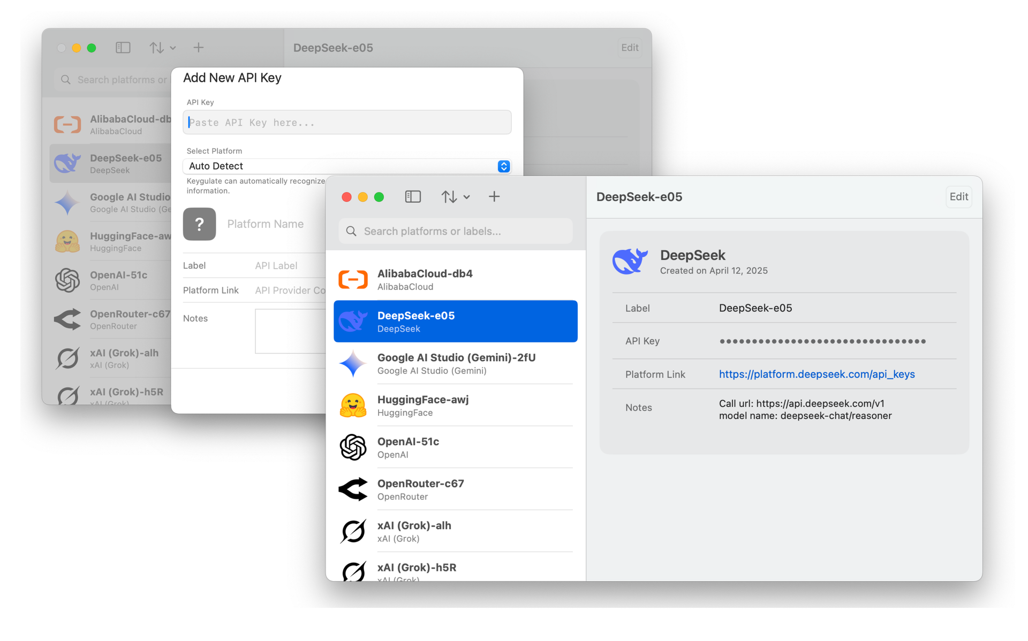Select OpenRouter-c67 row in back window
This screenshot has height=641, width=1028.
coord(111,319)
